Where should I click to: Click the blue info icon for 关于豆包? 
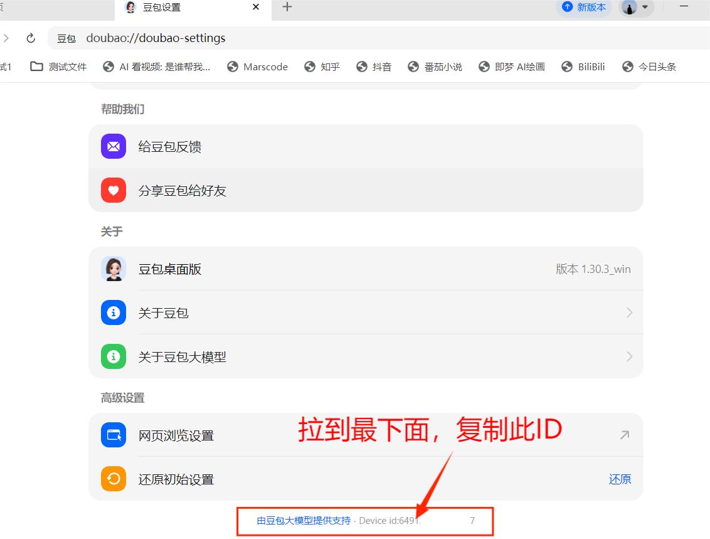click(x=113, y=312)
